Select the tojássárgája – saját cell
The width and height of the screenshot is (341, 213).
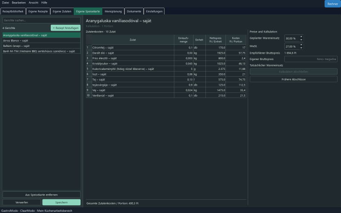[133, 85]
